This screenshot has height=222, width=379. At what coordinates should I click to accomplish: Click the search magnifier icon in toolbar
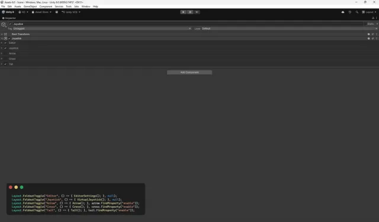click(356, 12)
